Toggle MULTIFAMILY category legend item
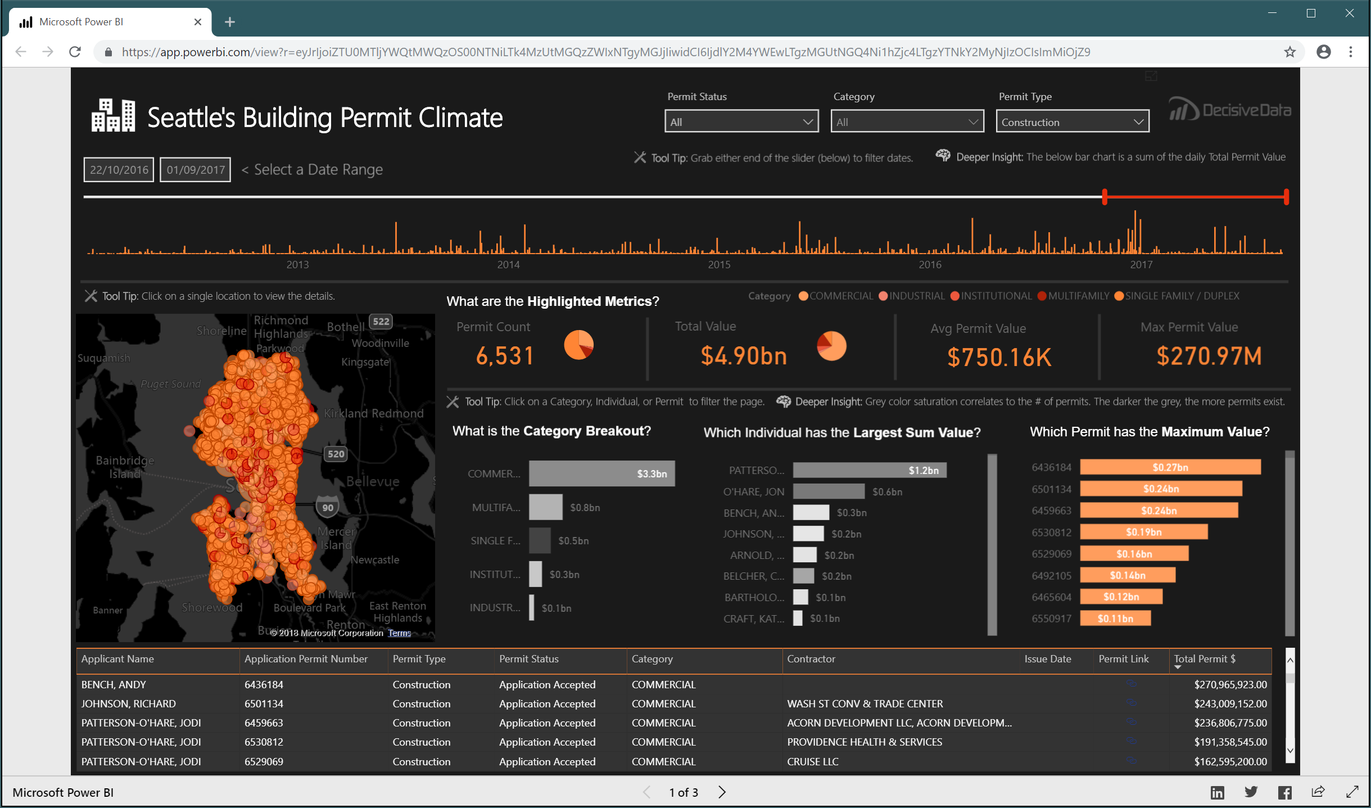 coord(1074,296)
